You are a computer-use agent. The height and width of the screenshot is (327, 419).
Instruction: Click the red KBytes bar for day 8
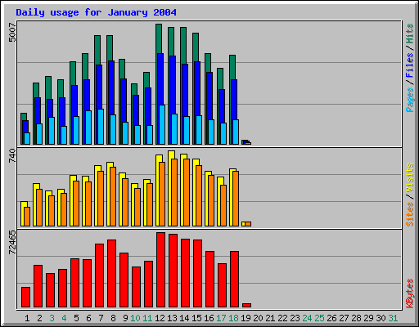pos(111,274)
